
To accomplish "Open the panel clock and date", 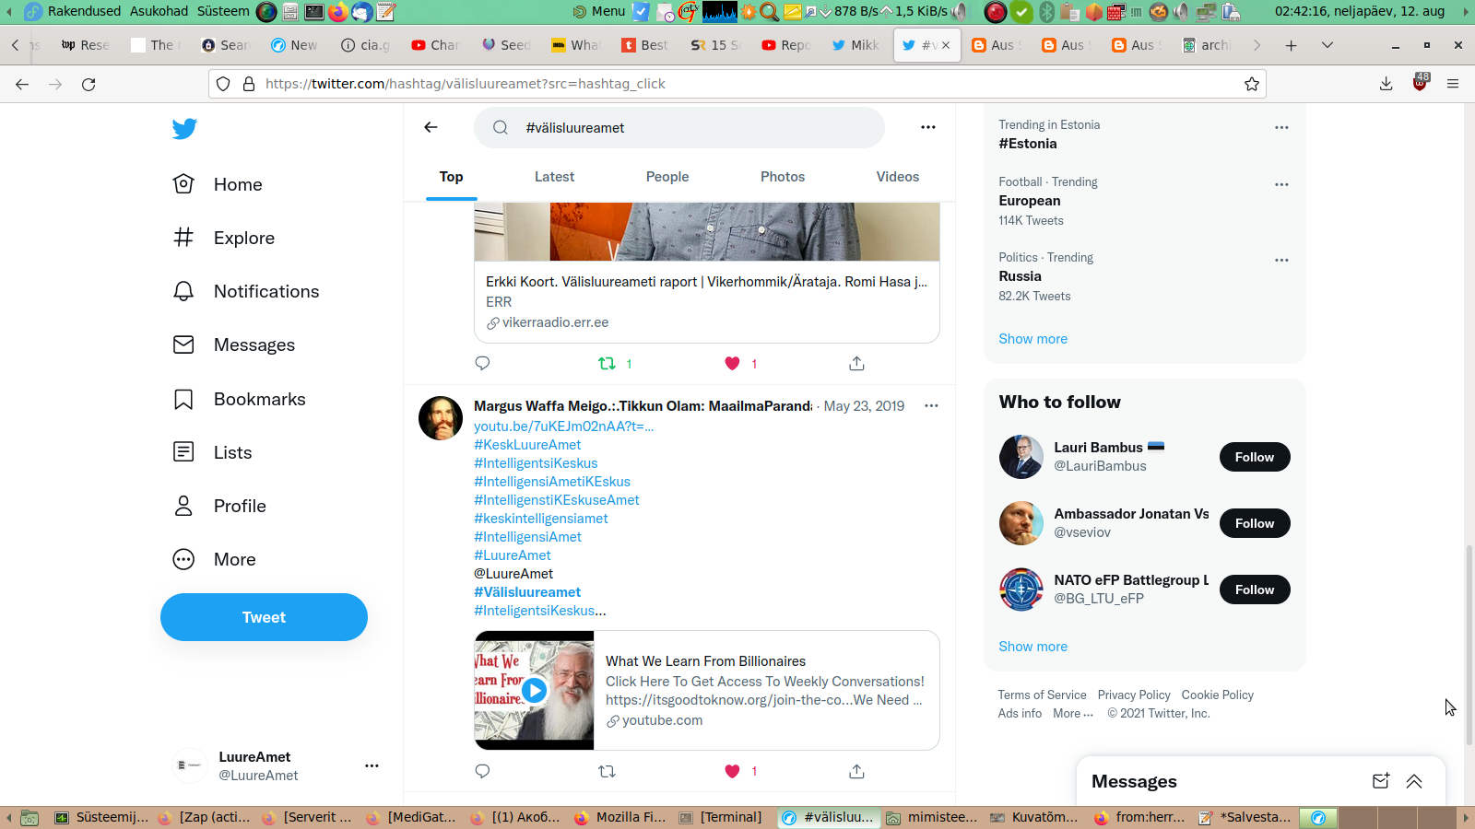I will pos(1360,11).
